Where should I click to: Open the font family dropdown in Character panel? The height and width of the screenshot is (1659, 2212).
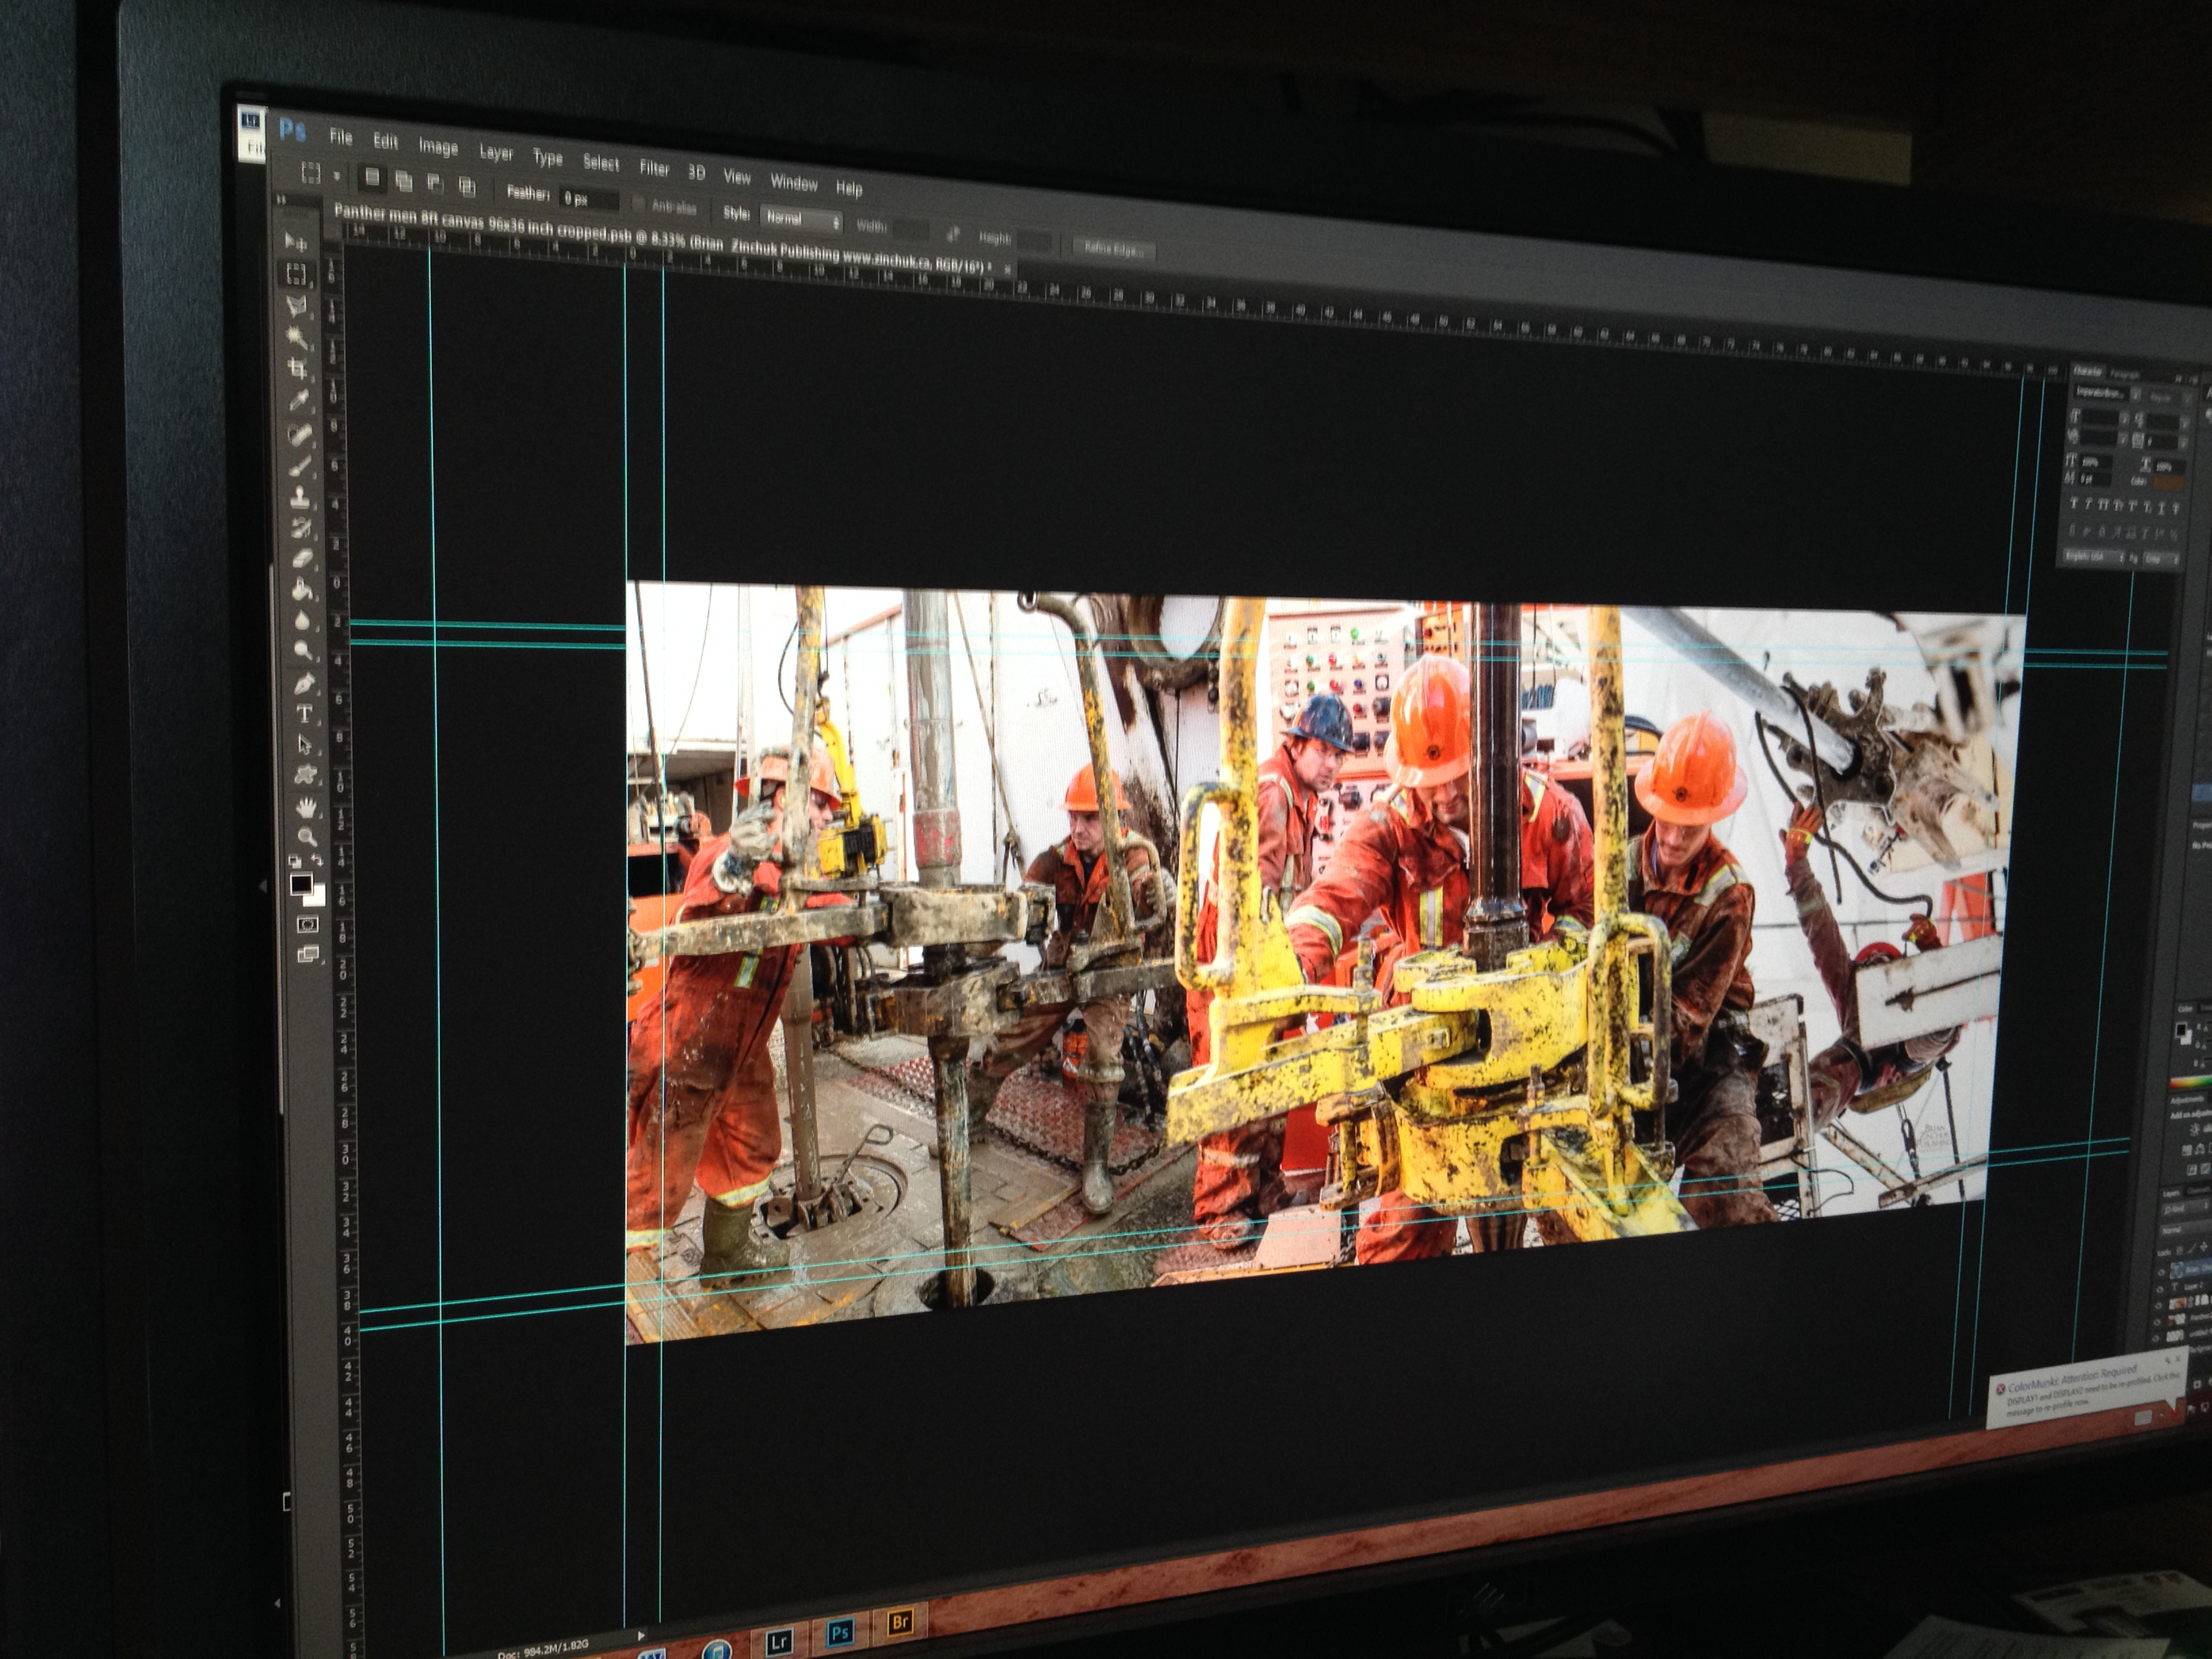[2105, 393]
